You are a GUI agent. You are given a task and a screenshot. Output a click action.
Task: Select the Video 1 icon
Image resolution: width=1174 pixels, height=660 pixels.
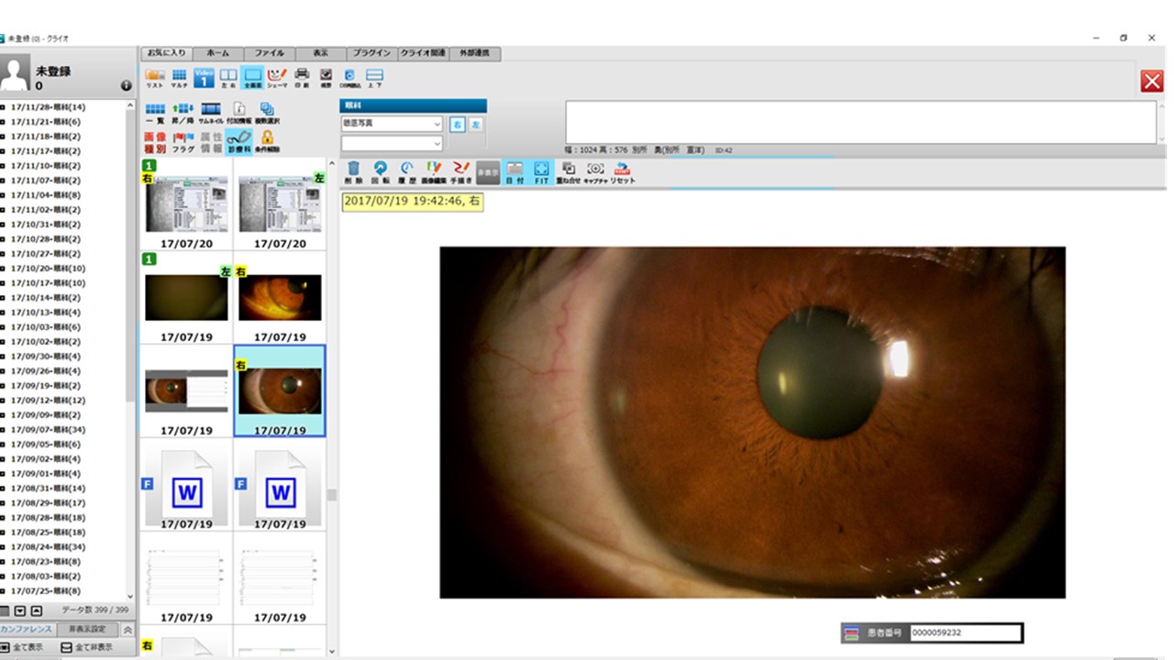point(204,78)
